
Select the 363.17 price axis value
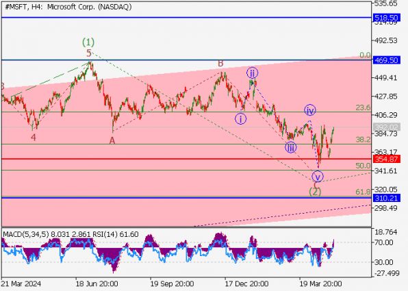point(385,152)
